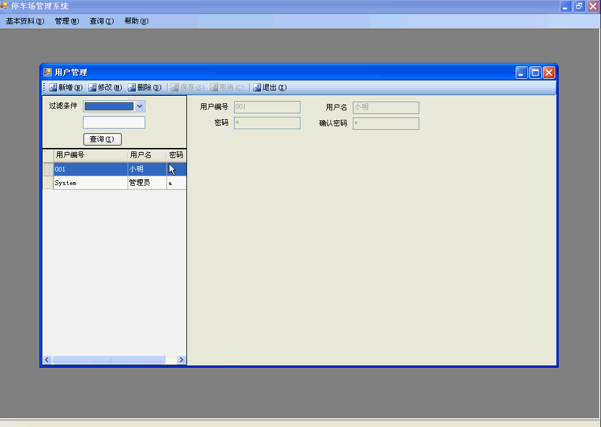Click the 修改 (Modify) toolbar icon
601x427 pixels.
tap(92, 88)
